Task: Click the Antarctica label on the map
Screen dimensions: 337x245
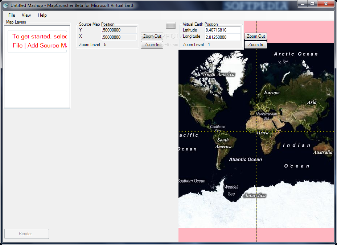Action: tap(255, 195)
